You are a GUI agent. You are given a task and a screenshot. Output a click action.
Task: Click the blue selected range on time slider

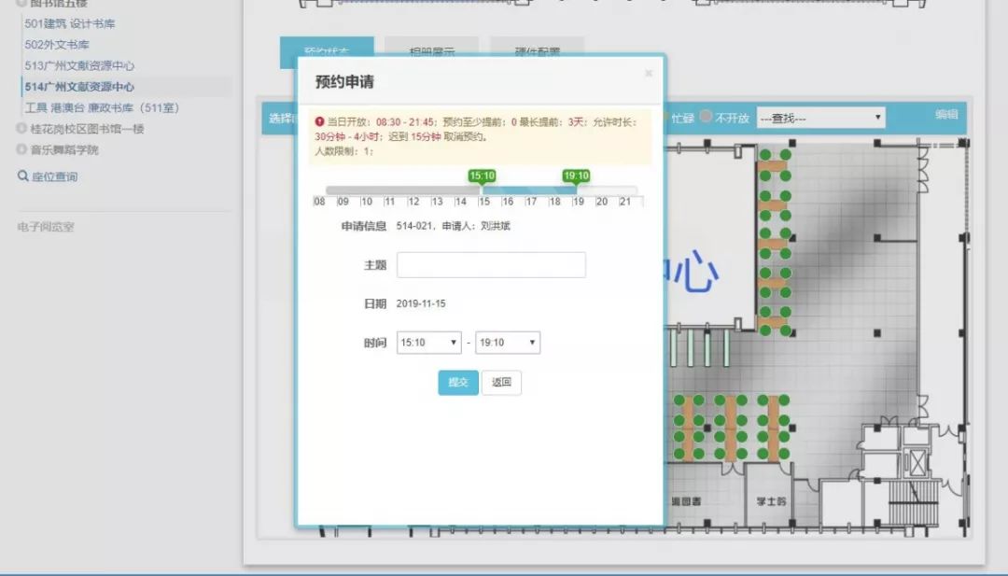click(x=529, y=190)
